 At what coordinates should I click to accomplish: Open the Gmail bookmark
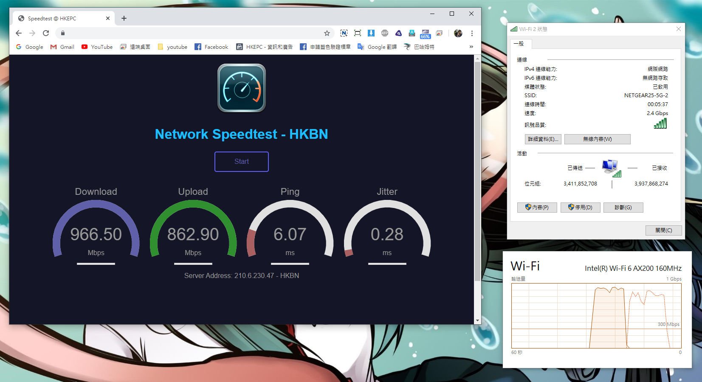pos(62,47)
